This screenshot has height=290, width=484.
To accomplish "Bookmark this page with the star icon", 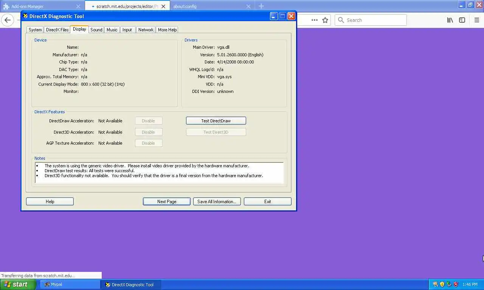I will point(325,20).
